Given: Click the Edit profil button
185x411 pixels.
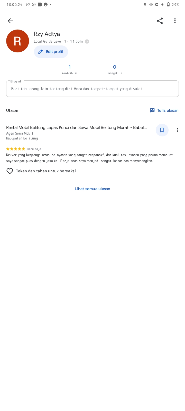Looking at the screenshot, I should pyautogui.click(x=51, y=52).
